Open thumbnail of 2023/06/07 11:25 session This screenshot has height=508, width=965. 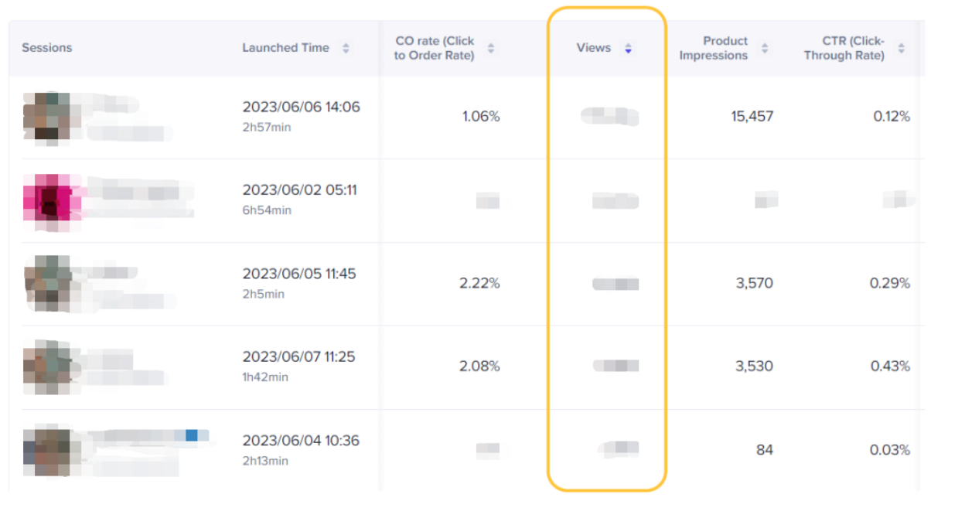47,366
